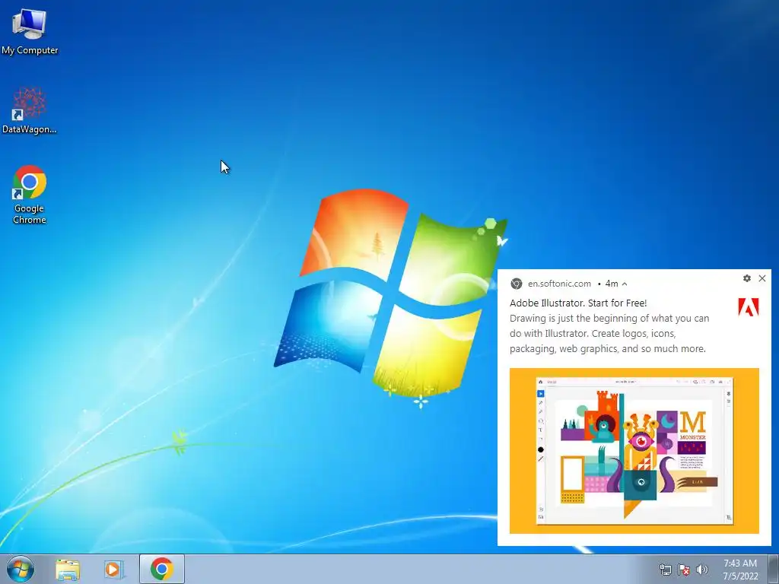Open the Windows Start button
This screenshot has width=779, height=584.
(x=21, y=569)
